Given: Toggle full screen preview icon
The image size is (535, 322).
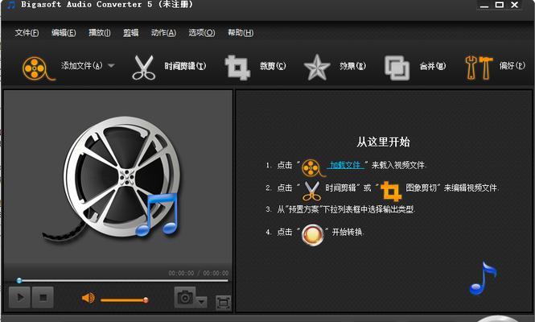Looking at the screenshot, I should 223,303.
